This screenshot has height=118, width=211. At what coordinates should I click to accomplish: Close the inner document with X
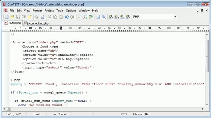(x=207, y=10)
